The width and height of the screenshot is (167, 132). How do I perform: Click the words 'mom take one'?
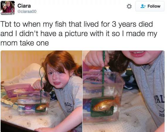[x=25, y=43]
